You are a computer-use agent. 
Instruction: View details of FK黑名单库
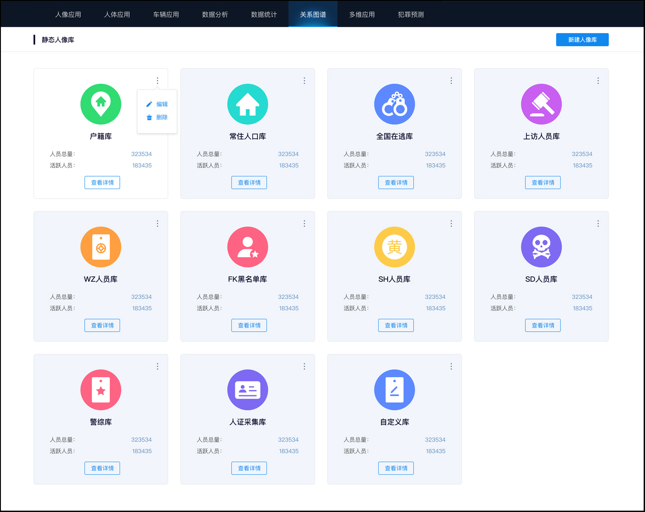[249, 325]
